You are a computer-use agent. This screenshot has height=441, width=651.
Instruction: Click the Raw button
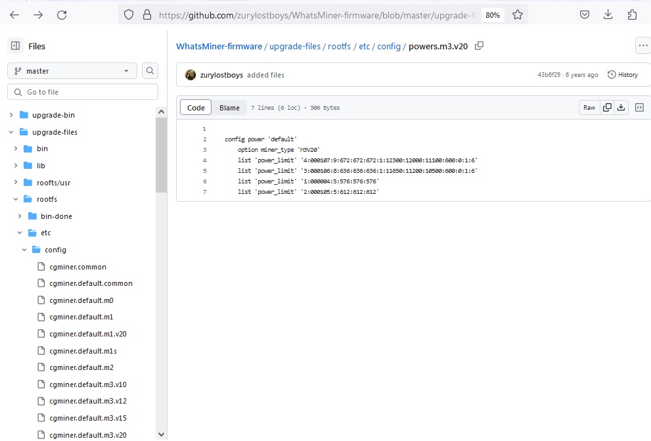589,108
